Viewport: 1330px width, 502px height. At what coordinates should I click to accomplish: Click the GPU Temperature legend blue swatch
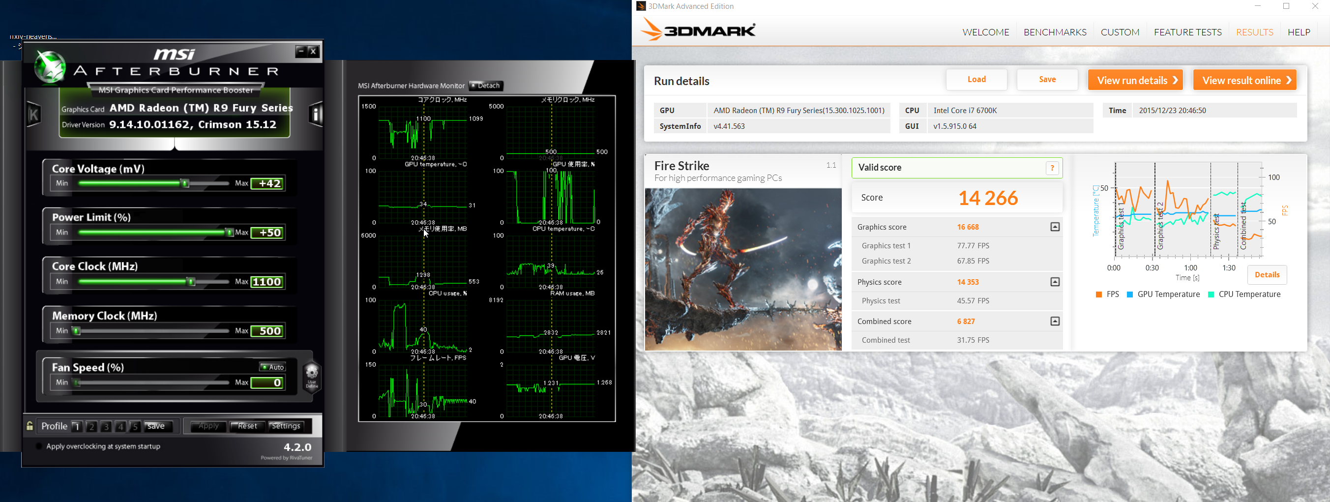point(1130,295)
